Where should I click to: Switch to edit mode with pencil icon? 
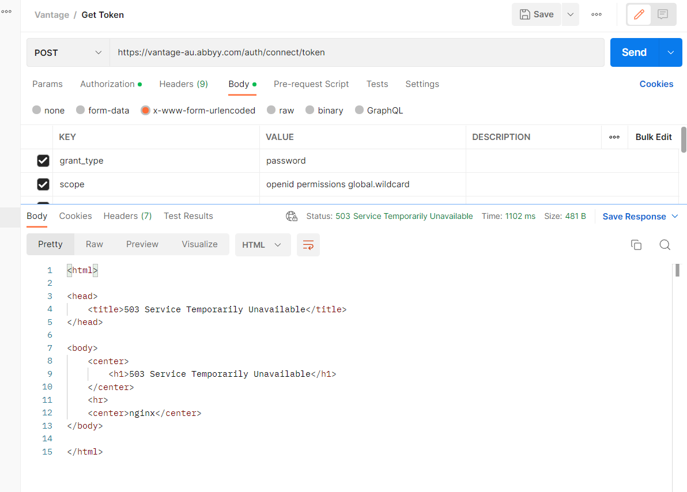coord(639,14)
